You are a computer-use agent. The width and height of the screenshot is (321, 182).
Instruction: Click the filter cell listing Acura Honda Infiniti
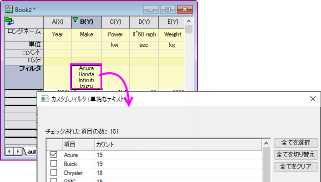point(86,77)
